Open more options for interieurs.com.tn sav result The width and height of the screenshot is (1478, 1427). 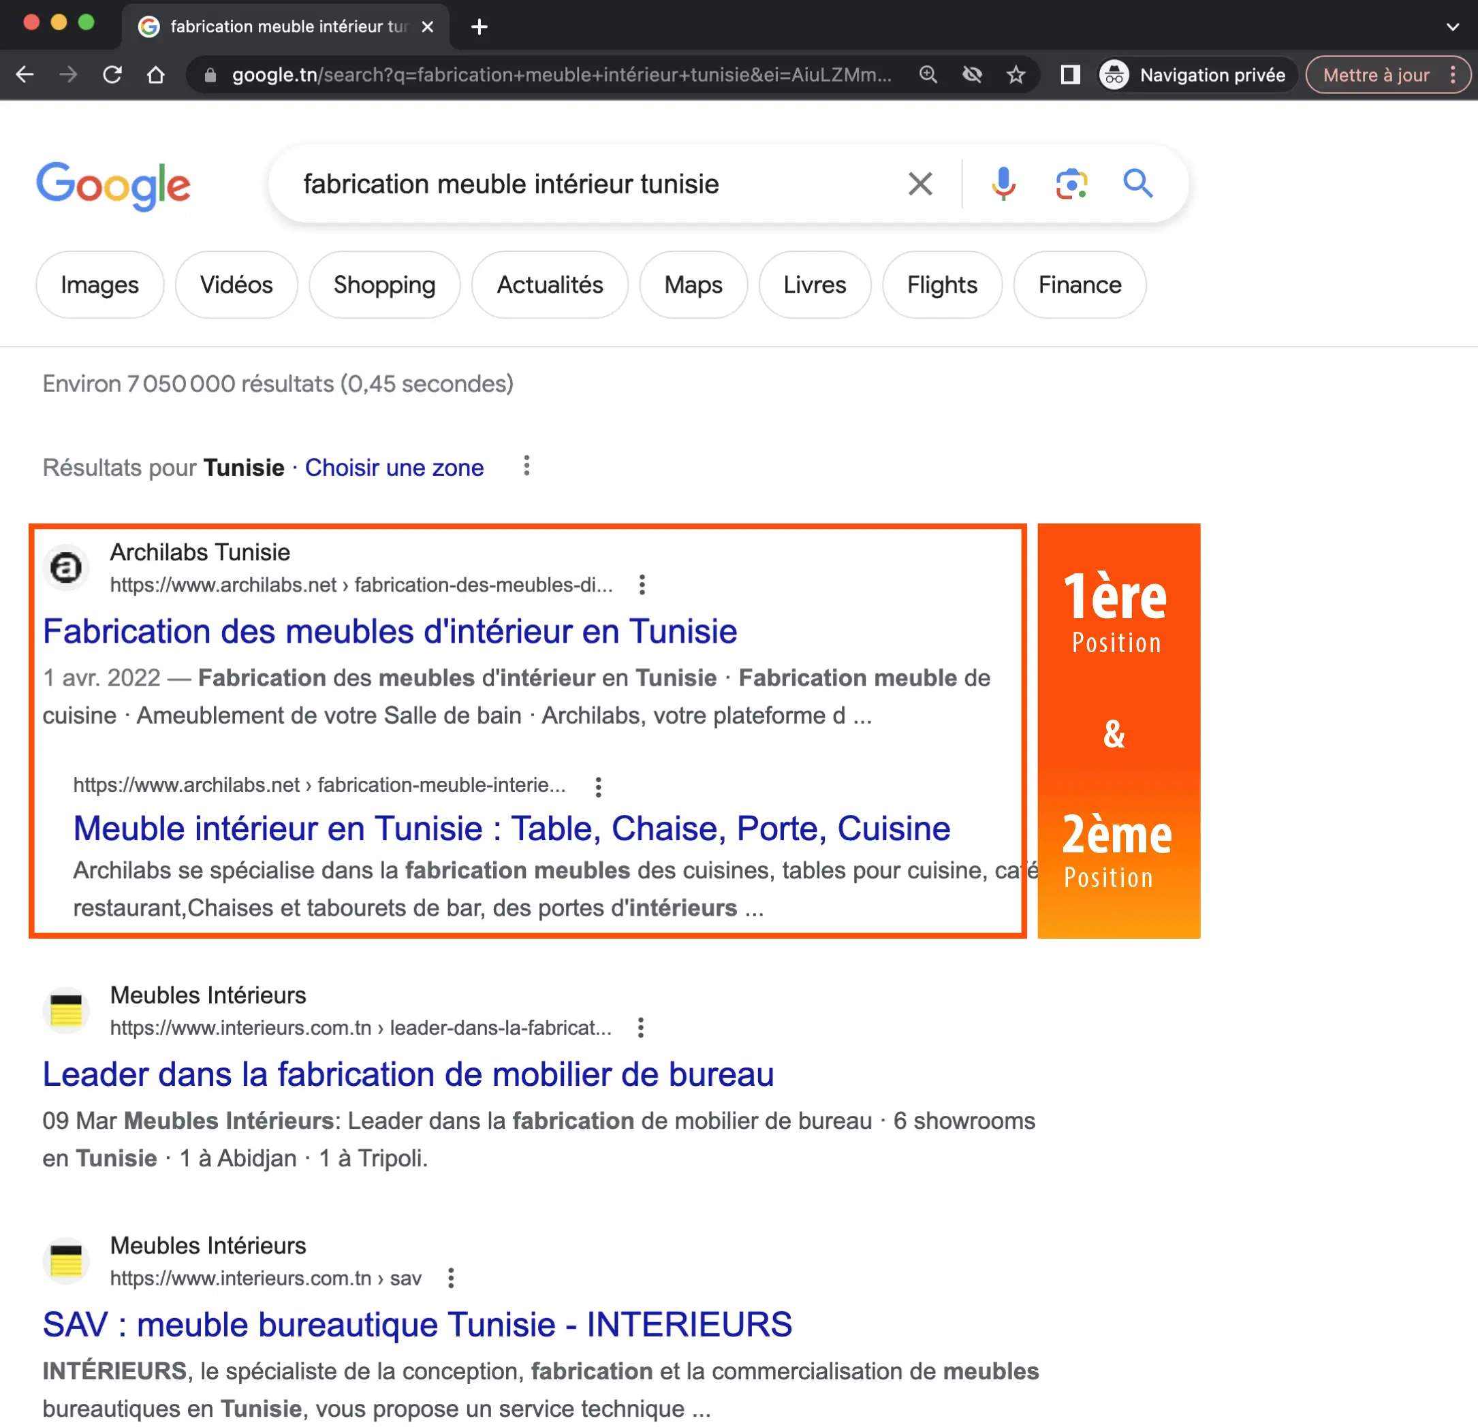[451, 1279]
